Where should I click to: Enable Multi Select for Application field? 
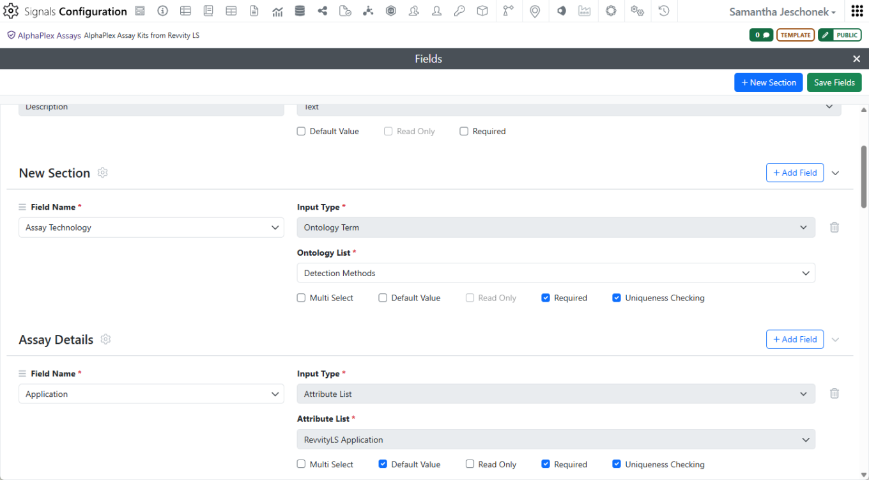tap(301, 465)
